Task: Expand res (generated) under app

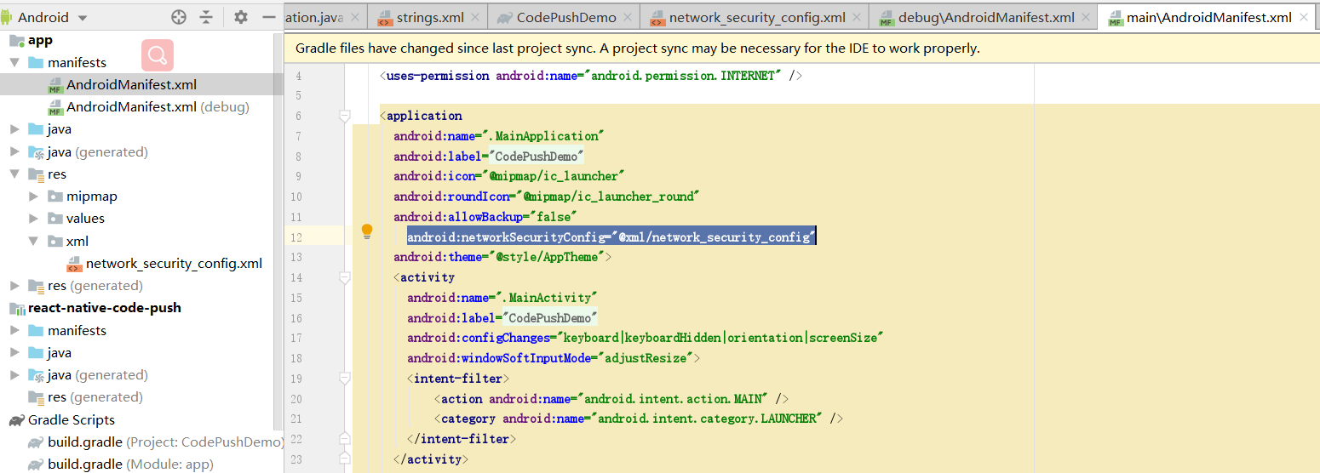Action: pos(14,286)
